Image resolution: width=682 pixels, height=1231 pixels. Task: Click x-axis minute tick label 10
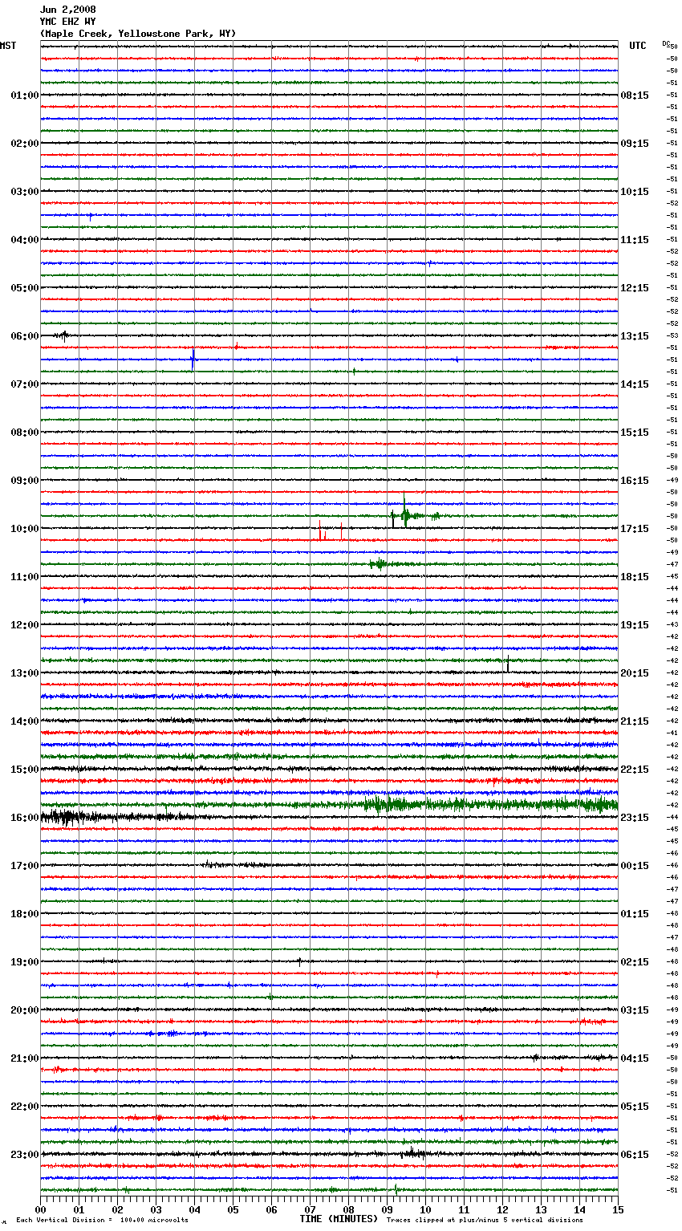pyautogui.click(x=425, y=1209)
